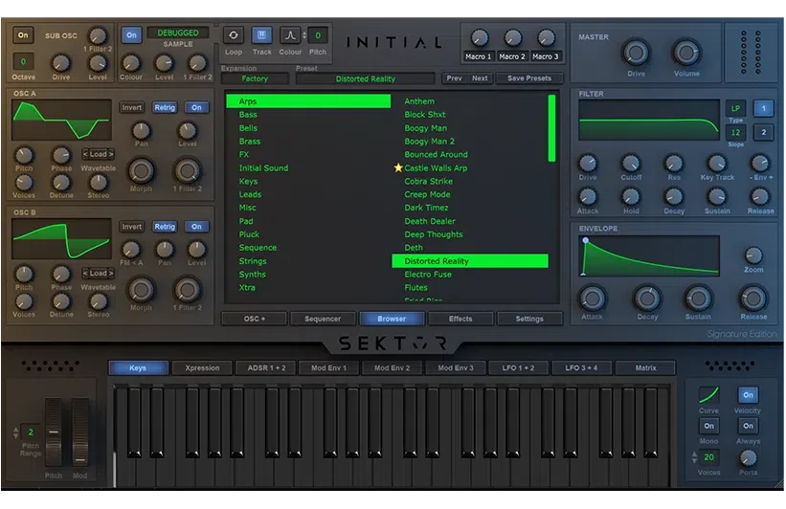
Task: Load the Next preset
Action: 480,78
